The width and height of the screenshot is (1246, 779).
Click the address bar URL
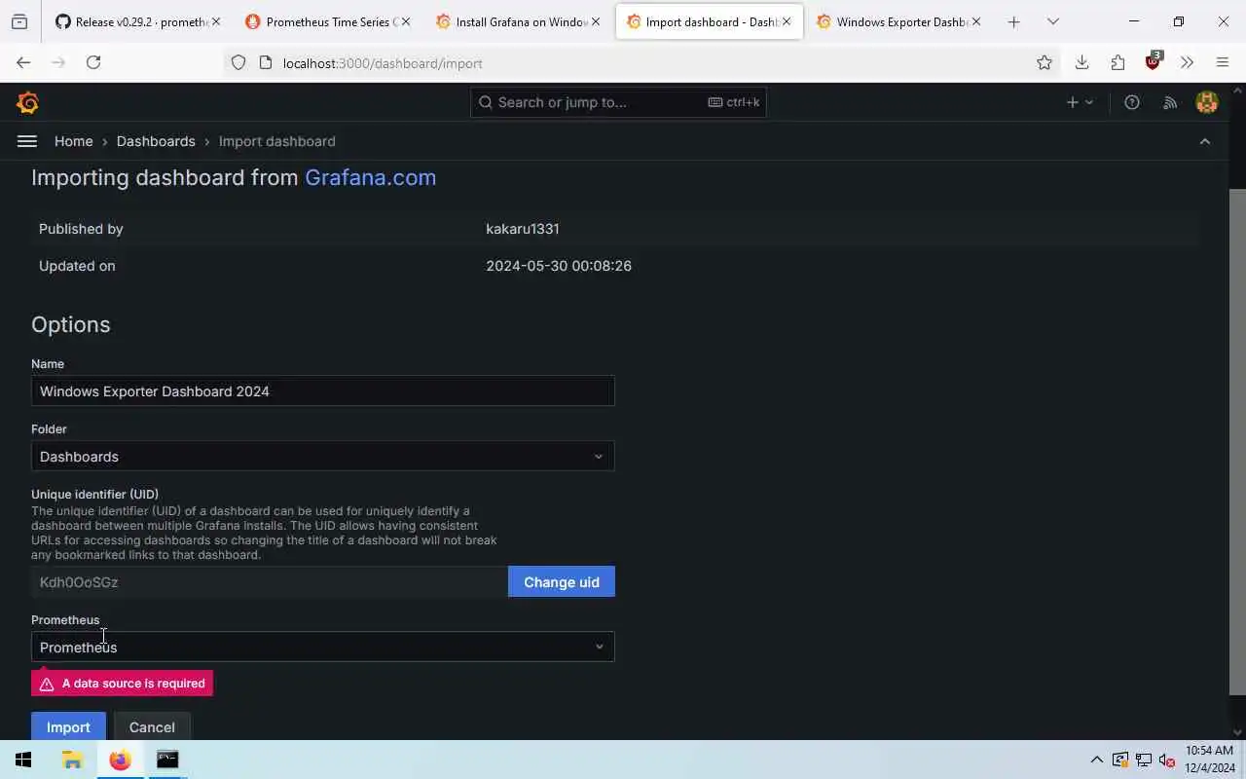click(x=383, y=63)
